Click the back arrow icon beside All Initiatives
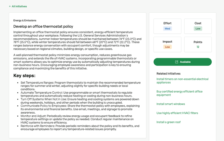224x141 pixels. (10, 6)
